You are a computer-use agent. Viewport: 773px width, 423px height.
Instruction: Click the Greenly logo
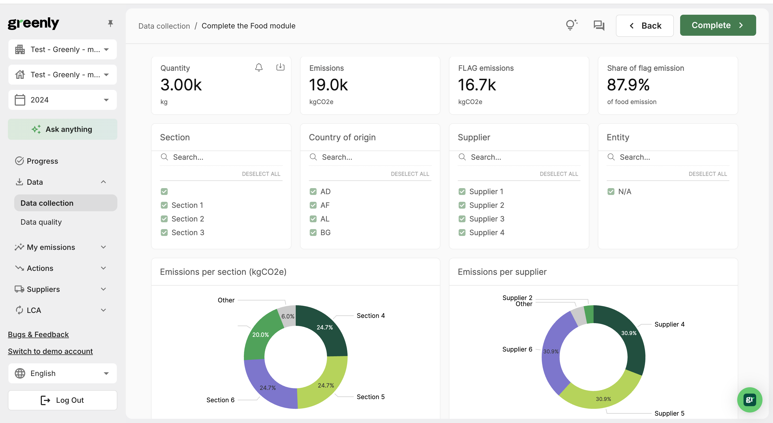coord(33,23)
